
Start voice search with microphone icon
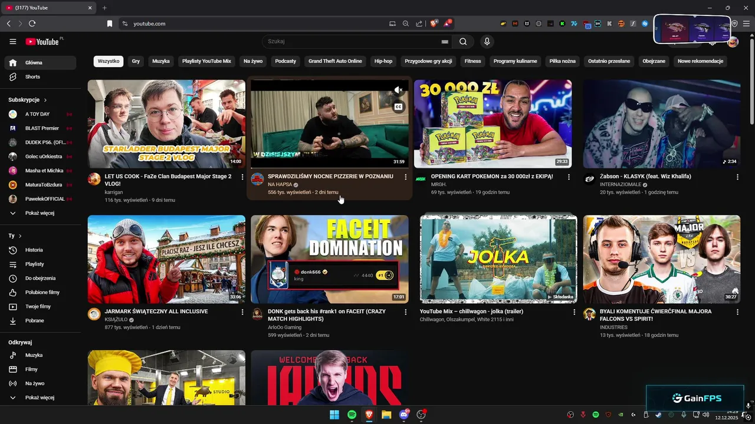click(x=487, y=41)
